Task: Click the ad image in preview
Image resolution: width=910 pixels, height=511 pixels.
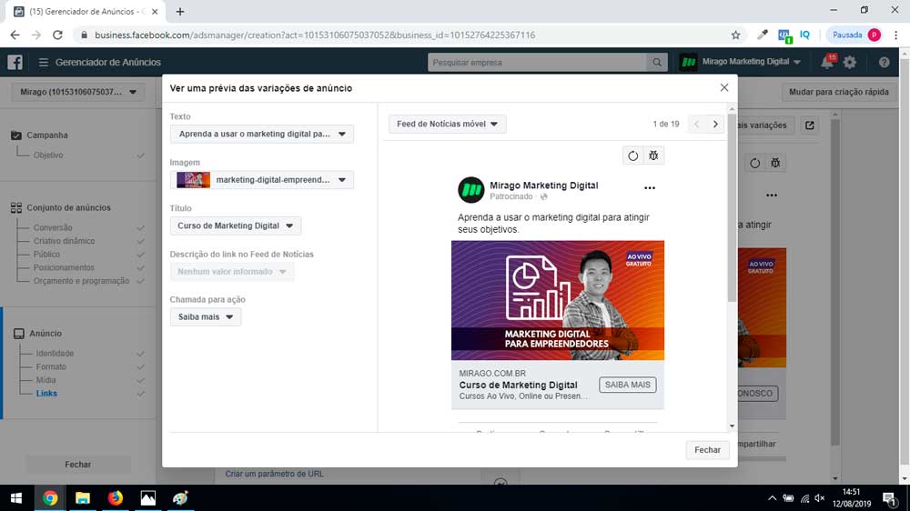Action: [558, 300]
